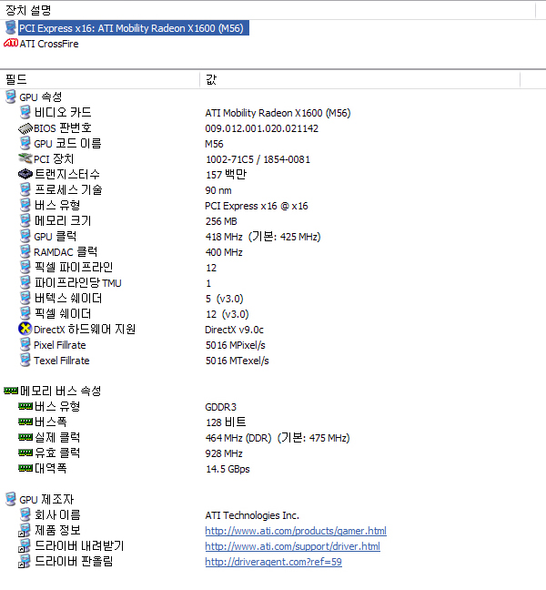Select the 90 nm process value

coord(218,190)
